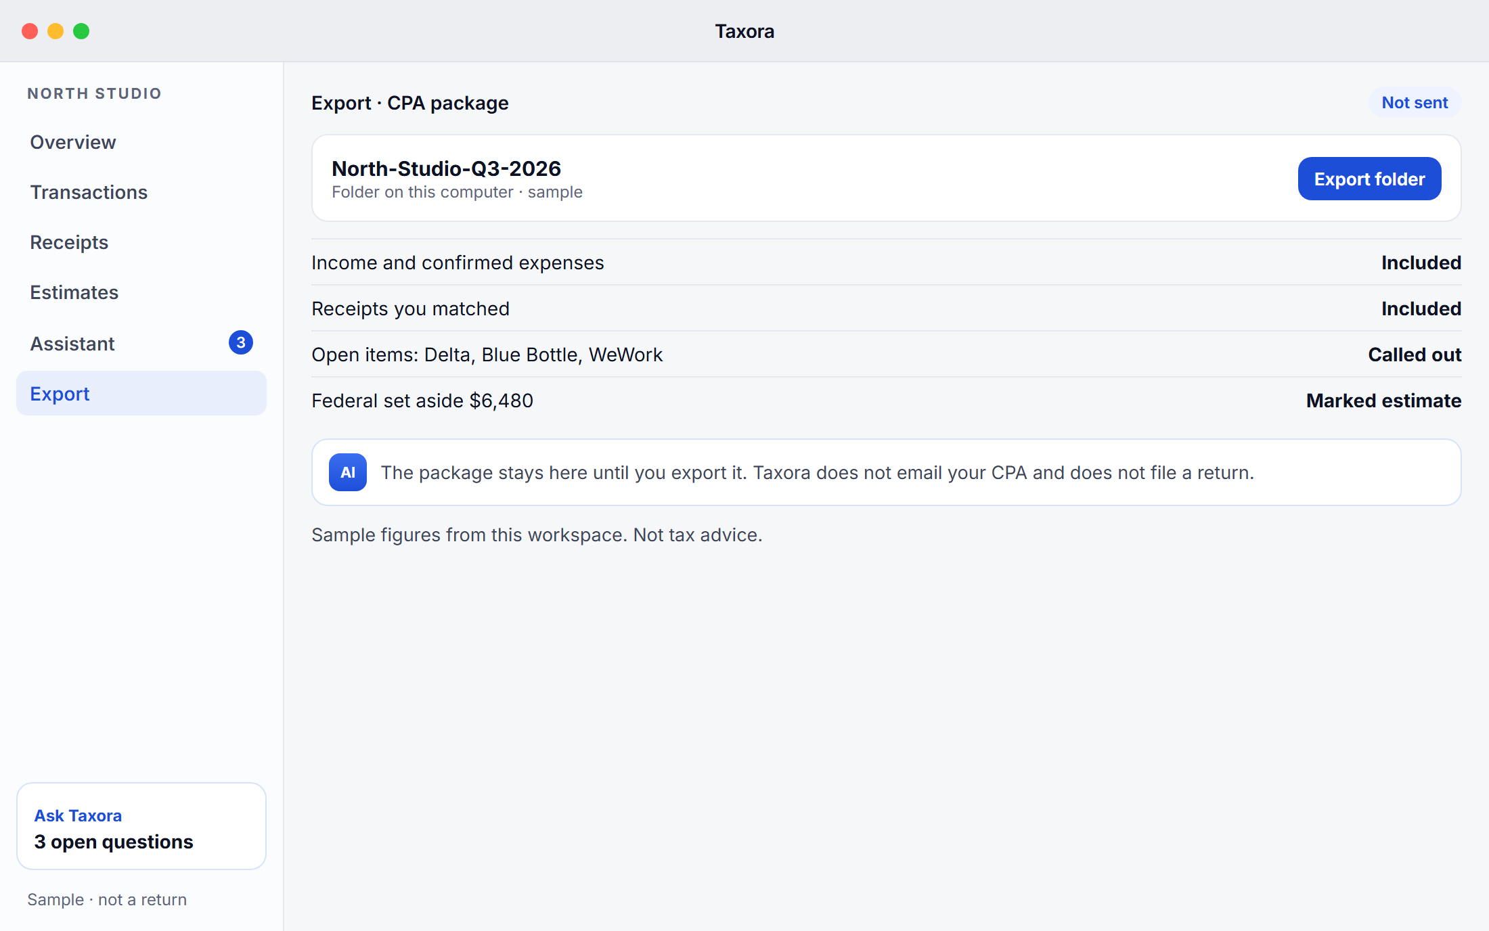The height and width of the screenshot is (931, 1489).
Task: Go to Transactions in the sidebar
Action: [141, 192]
